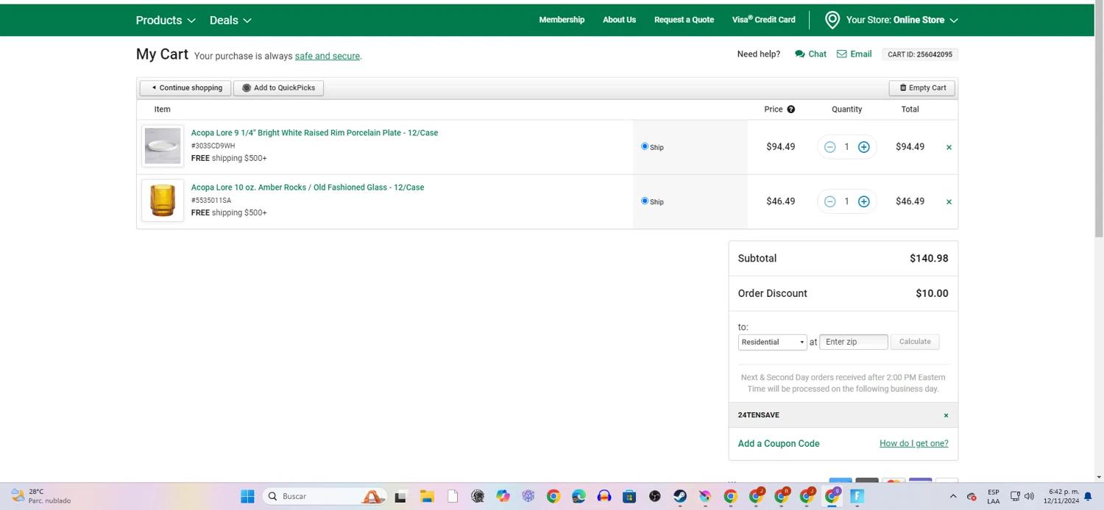
Task: Click the Chat speech bubble icon
Action: click(x=799, y=54)
